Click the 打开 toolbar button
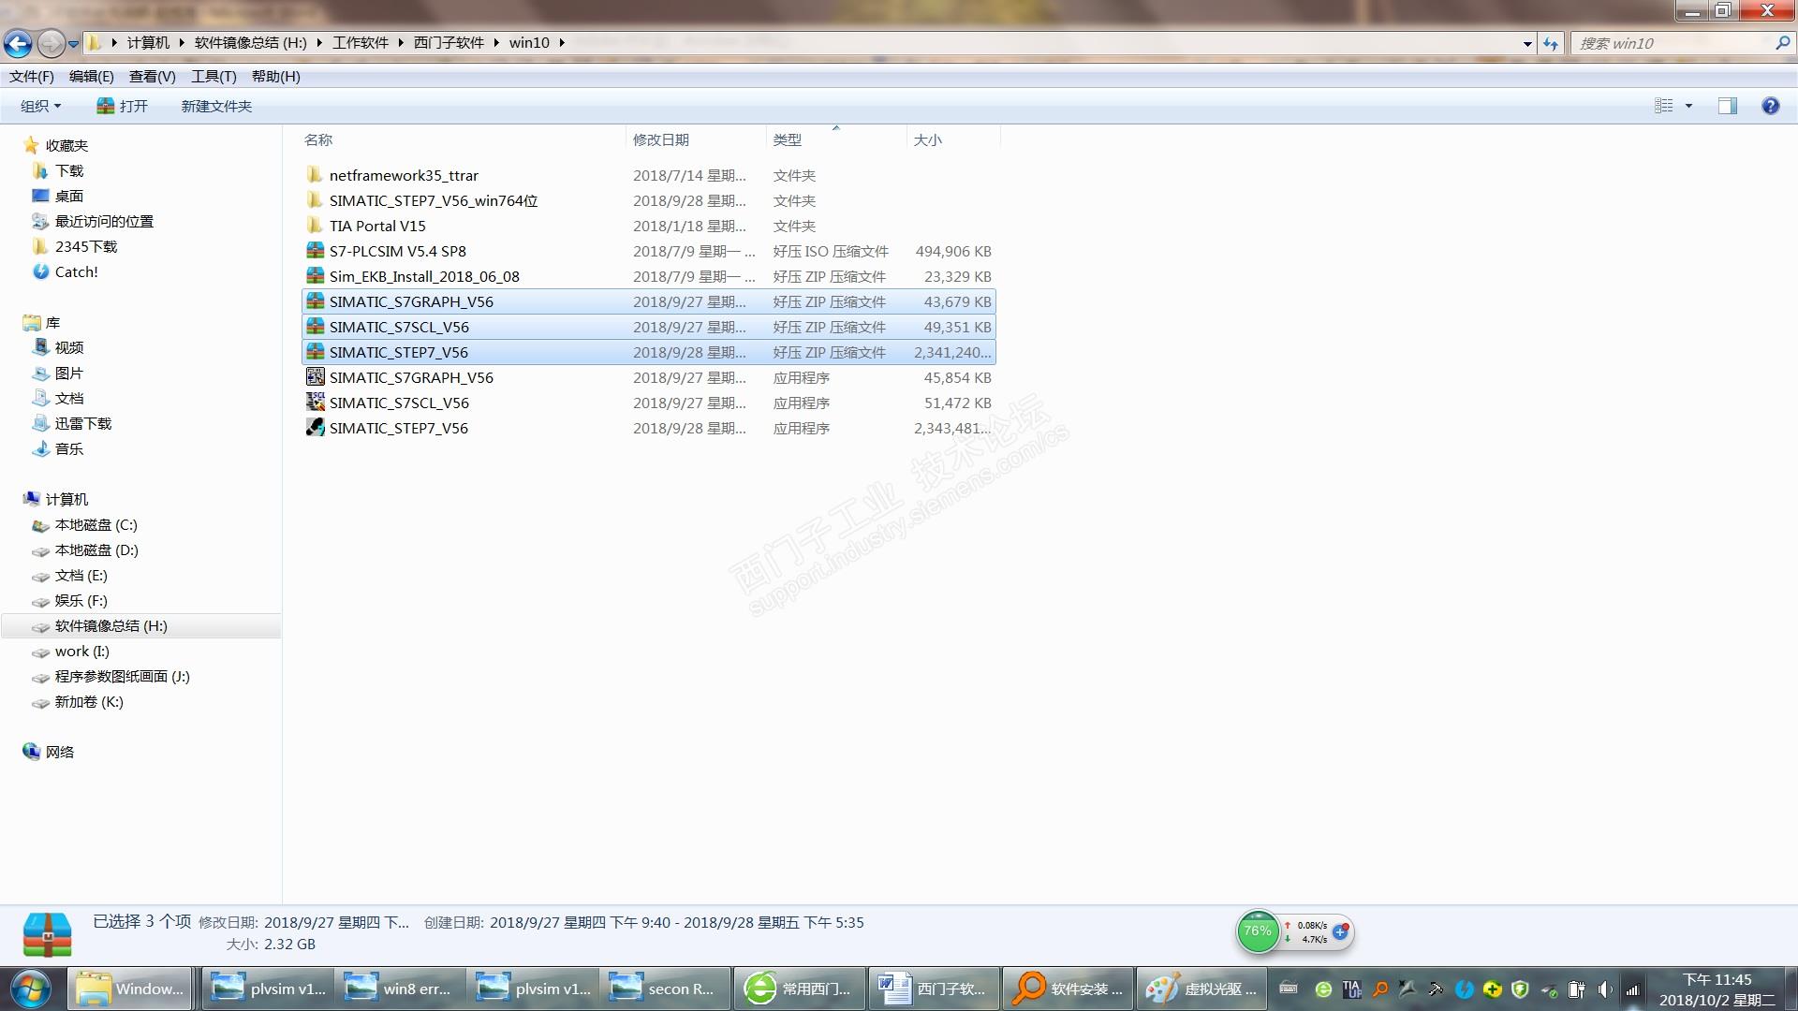This screenshot has width=1798, height=1011. [123, 106]
